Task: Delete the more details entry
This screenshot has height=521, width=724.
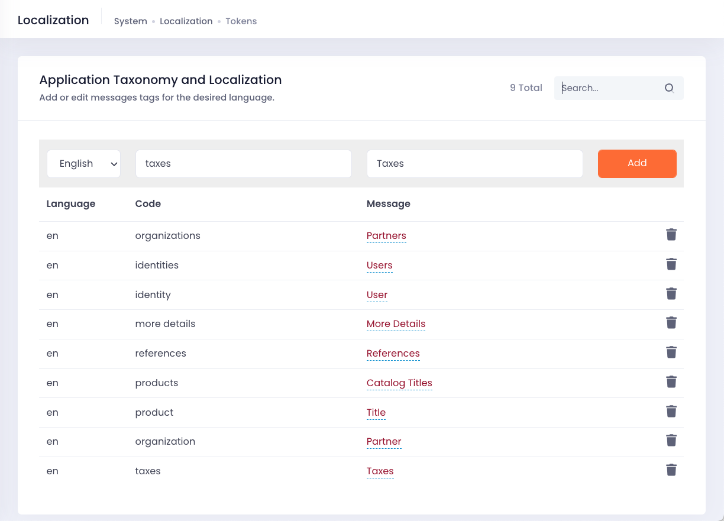Action: tap(671, 323)
